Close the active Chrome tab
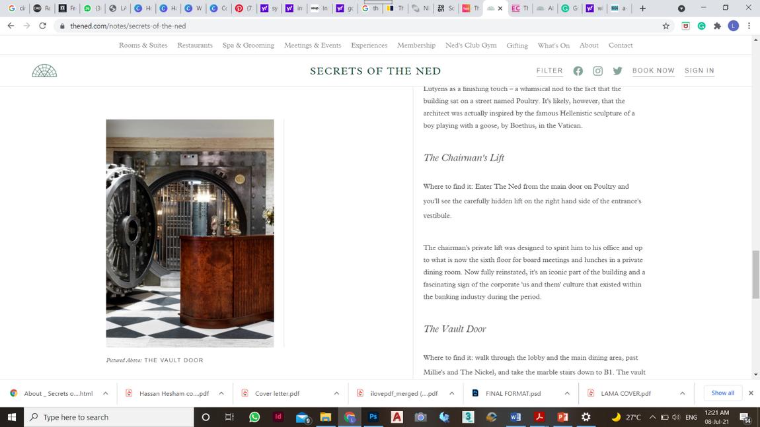This screenshot has width=760, height=427. [500, 8]
